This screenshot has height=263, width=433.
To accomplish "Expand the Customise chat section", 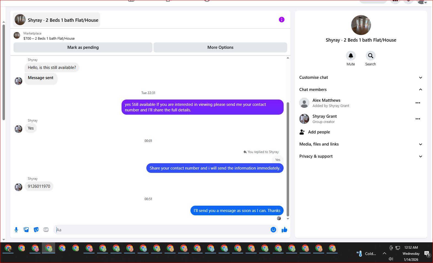I will [361, 77].
